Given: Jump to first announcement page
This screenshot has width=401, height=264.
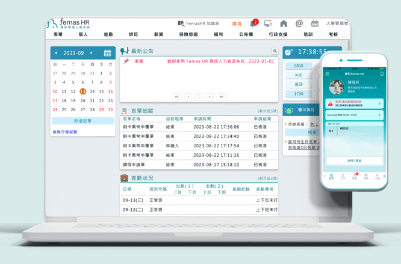Looking at the screenshot, I should [x=176, y=97].
